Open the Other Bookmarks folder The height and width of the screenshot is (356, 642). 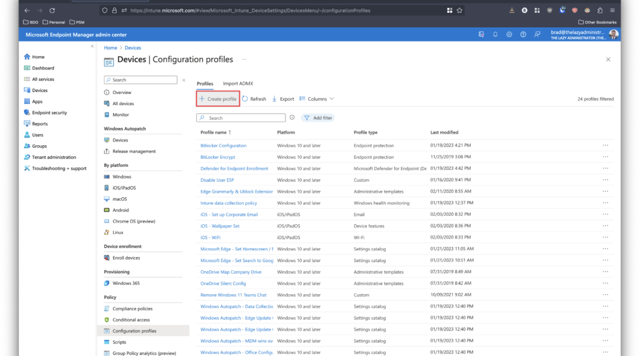(597, 22)
